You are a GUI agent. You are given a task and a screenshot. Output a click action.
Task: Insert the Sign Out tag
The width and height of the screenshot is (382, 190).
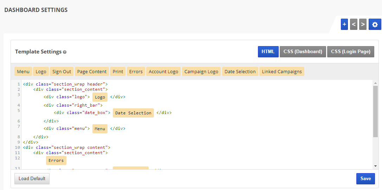coord(62,71)
